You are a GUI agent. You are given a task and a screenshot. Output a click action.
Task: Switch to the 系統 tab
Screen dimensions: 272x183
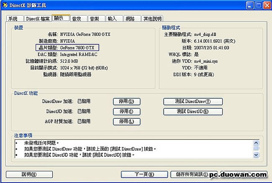tap(15, 18)
